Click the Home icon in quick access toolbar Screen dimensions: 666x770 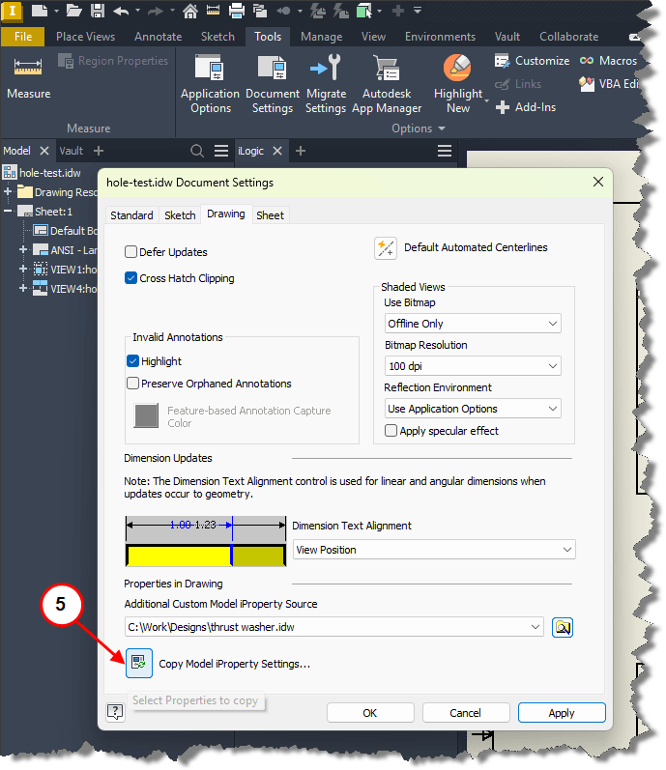190,11
